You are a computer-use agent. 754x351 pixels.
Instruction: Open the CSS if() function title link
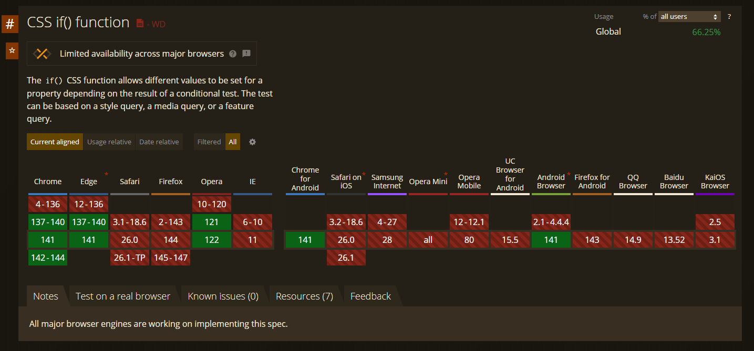pos(78,23)
